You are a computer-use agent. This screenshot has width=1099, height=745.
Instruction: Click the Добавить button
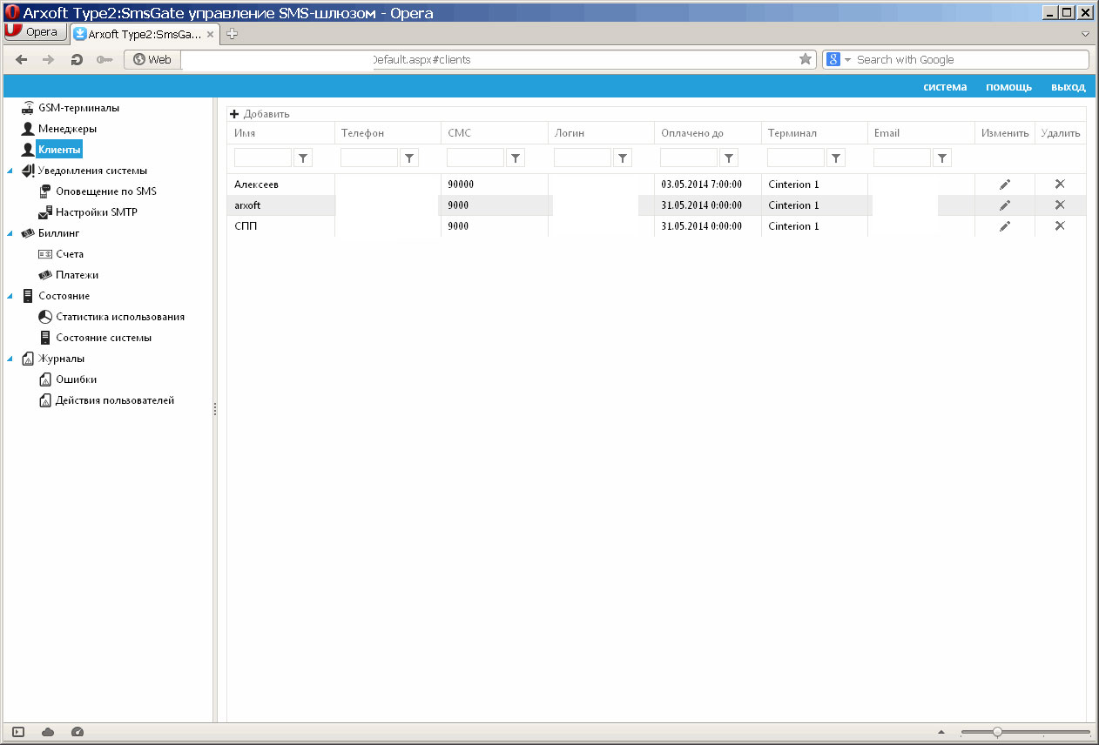point(260,114)
